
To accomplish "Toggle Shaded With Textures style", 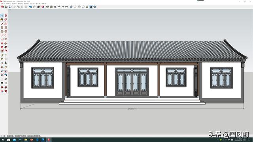I will click(x=91, y=7).
